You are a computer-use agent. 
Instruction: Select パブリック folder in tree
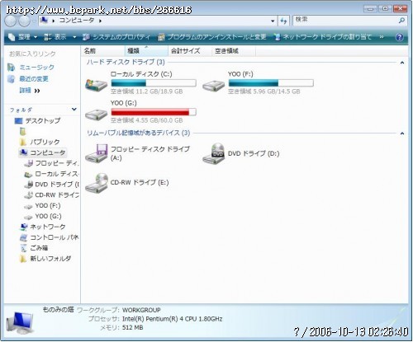(x=45, y=142)
